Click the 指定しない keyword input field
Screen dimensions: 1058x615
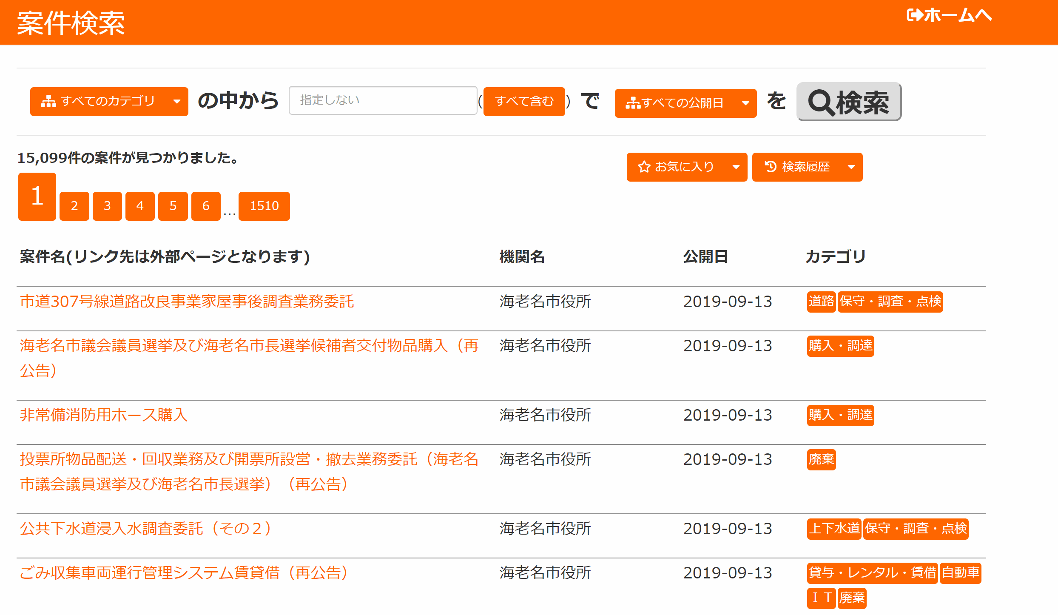coord(383,100)
